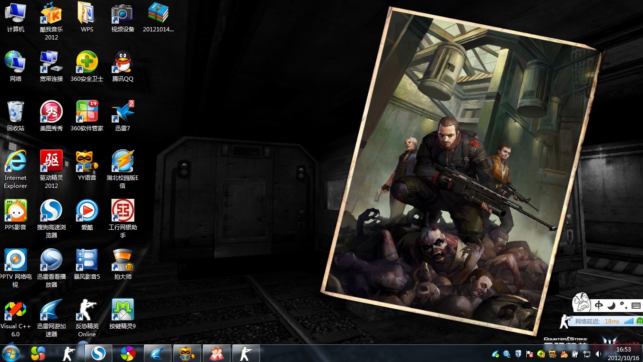Launch 迅雷网游加速器 desktop shortcut

click(51, 318)
